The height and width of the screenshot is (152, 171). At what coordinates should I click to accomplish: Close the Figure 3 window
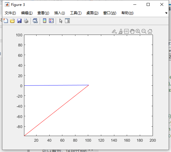162,4
